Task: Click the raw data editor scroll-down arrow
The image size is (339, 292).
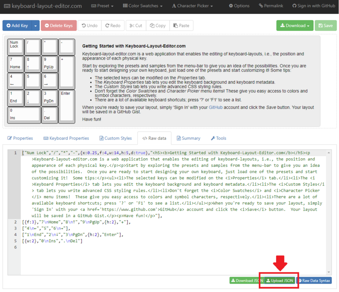Action: pyautogui.click(x=329, y=272)
